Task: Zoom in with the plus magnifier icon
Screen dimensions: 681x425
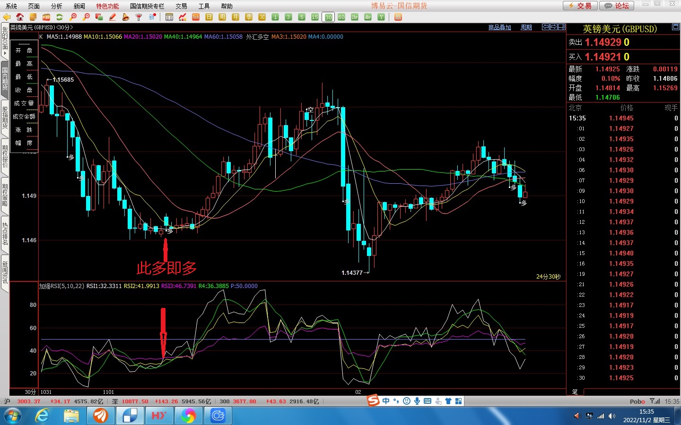Action: (x=73, y=17)
